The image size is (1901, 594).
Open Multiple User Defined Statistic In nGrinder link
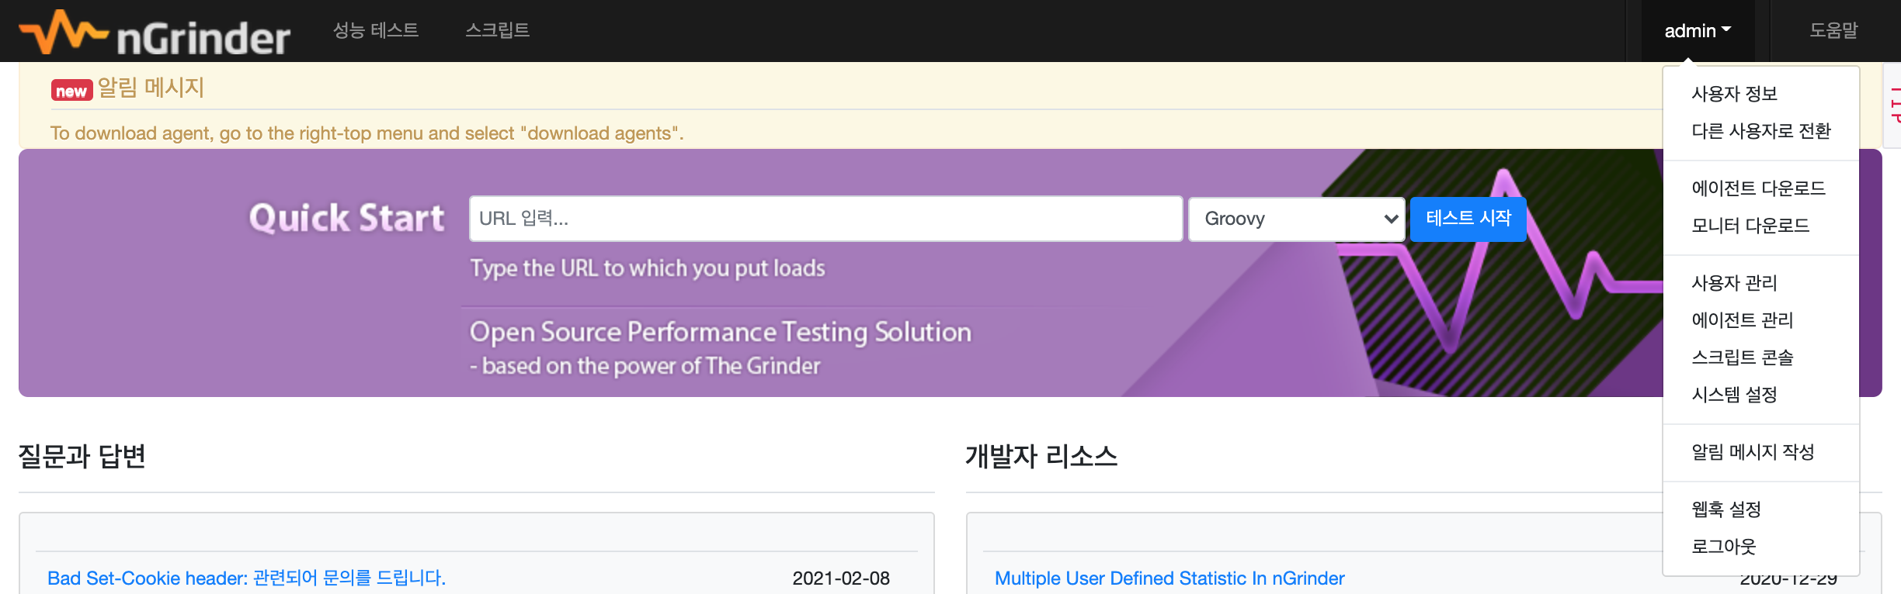pos(1169,578)
